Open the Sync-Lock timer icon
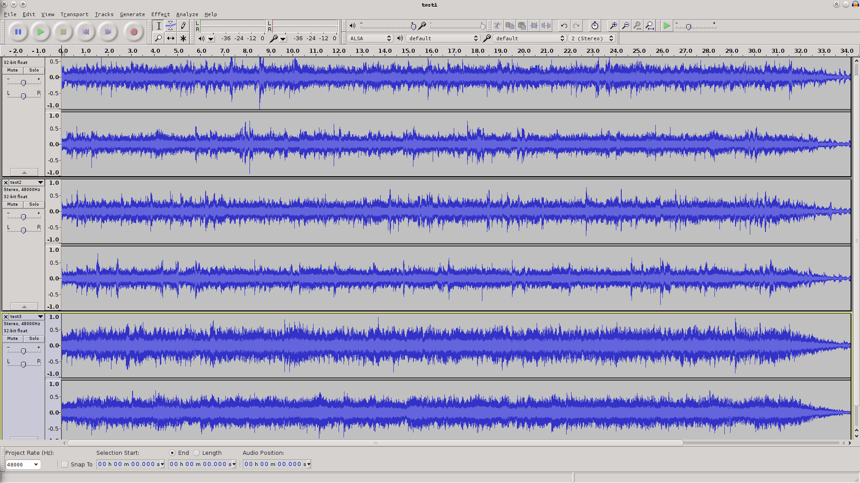Image resolution: width=860 pixels, height=483 pixels. pos(594,25)
